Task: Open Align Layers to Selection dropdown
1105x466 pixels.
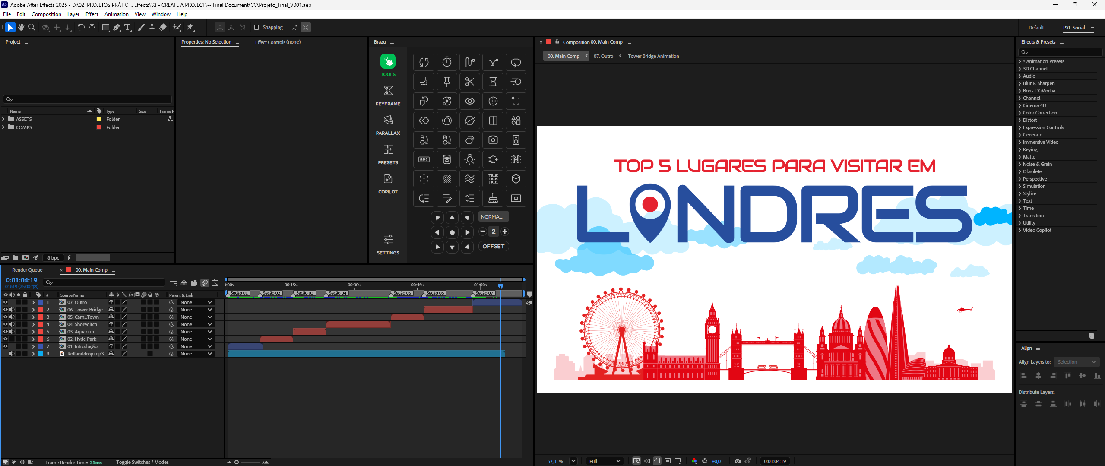Action: click(x=1077, y=362)
